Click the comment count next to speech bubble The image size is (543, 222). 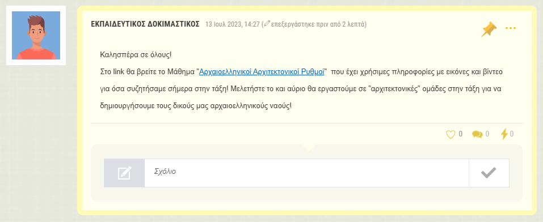pos(487,134)
